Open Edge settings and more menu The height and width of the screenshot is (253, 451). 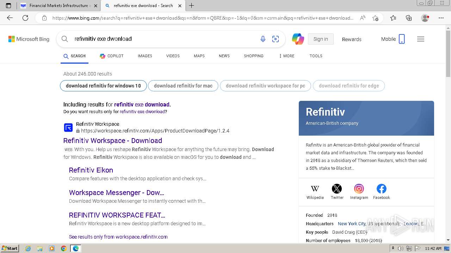[441, 18]
